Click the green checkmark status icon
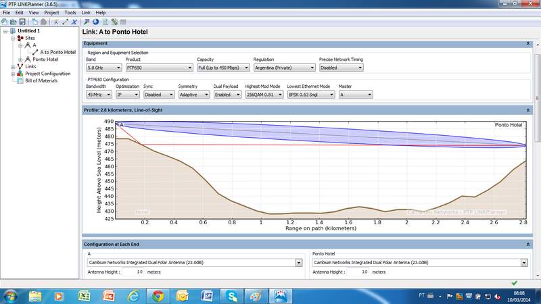541x304 pixels. (515, 282)
